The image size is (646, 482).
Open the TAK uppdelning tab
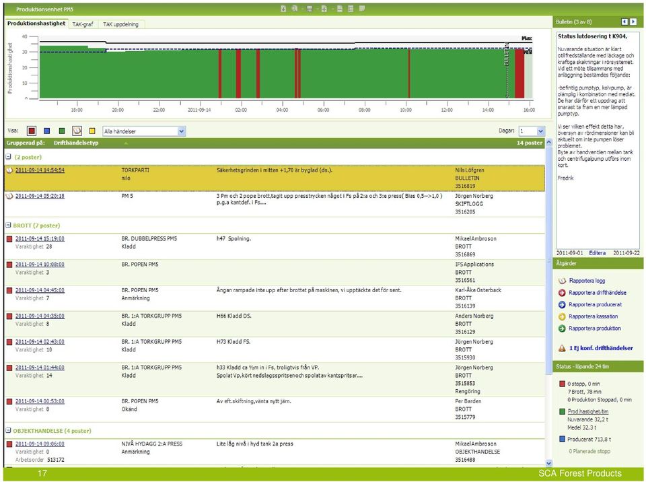[120, 24]
